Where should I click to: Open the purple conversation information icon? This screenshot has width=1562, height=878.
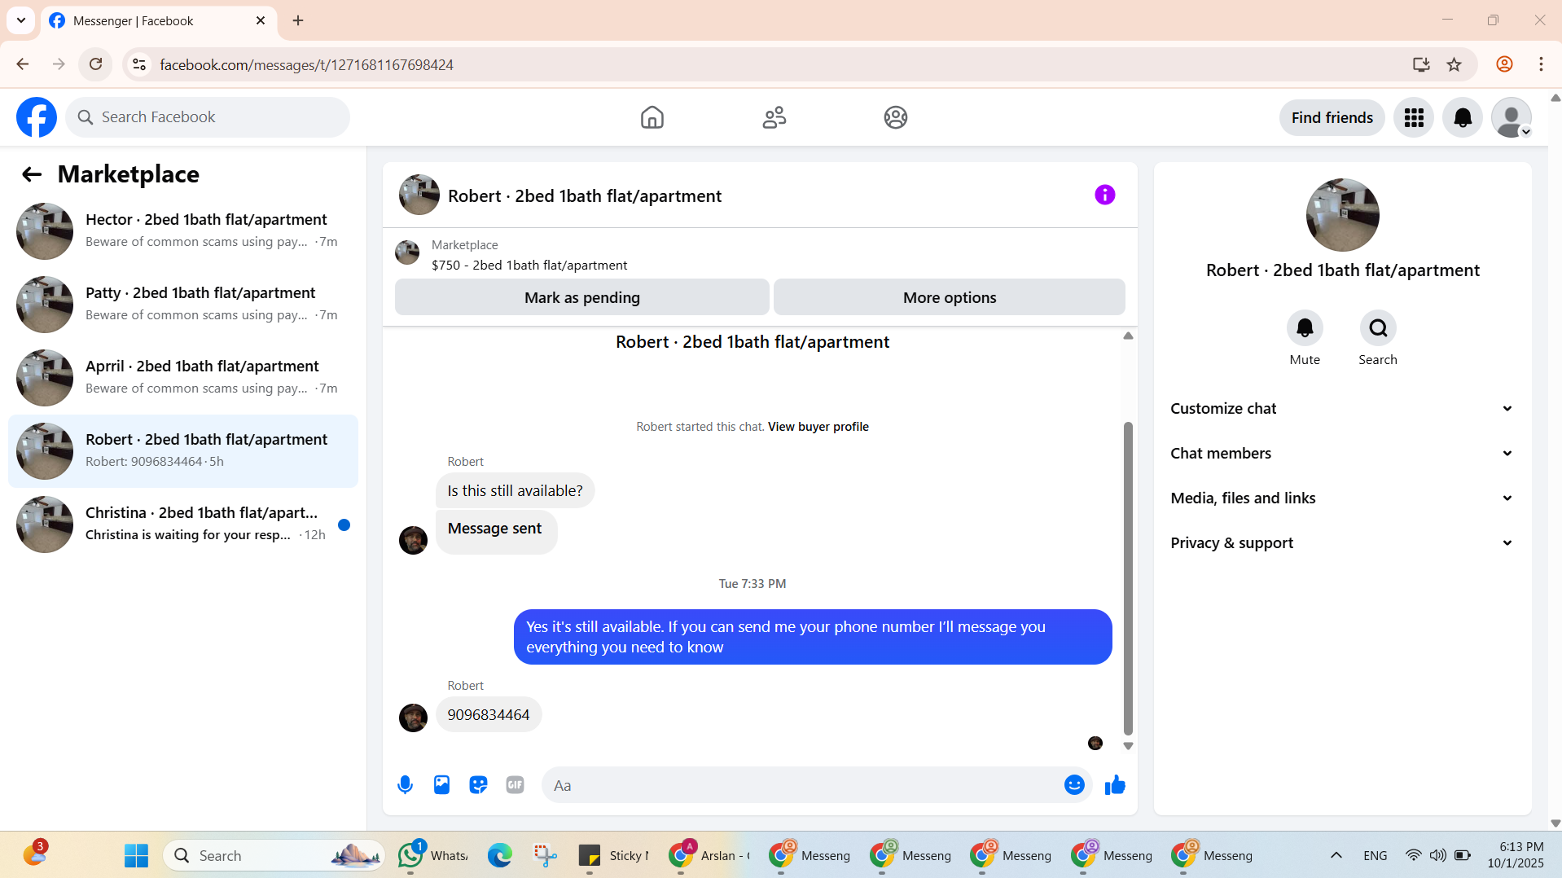(1104, 195)
